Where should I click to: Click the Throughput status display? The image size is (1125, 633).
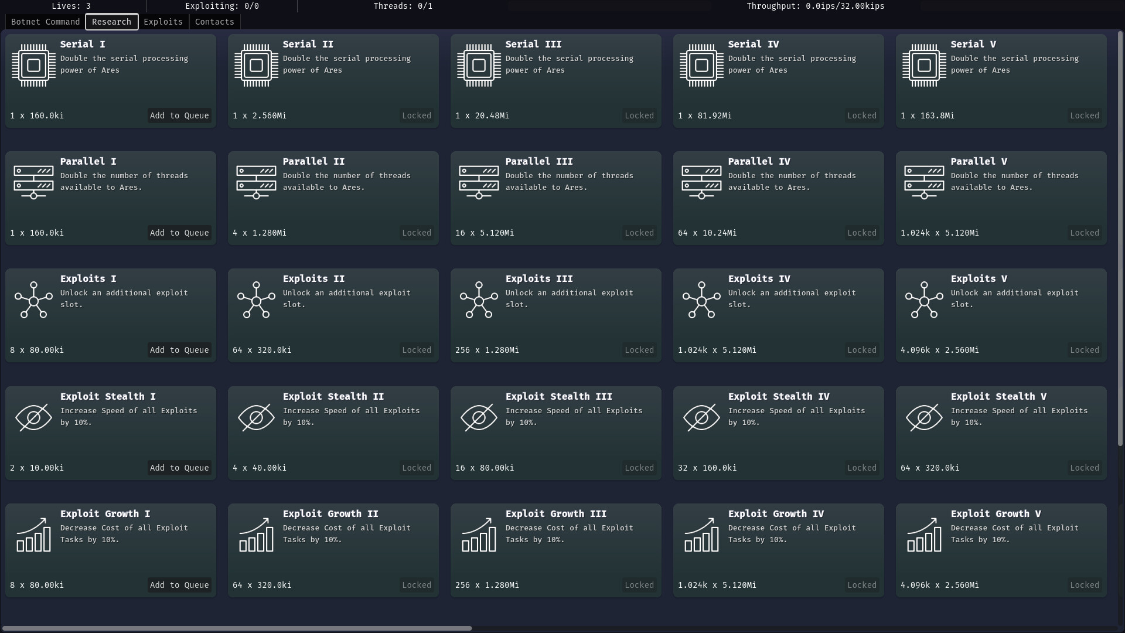click(815, 6)
